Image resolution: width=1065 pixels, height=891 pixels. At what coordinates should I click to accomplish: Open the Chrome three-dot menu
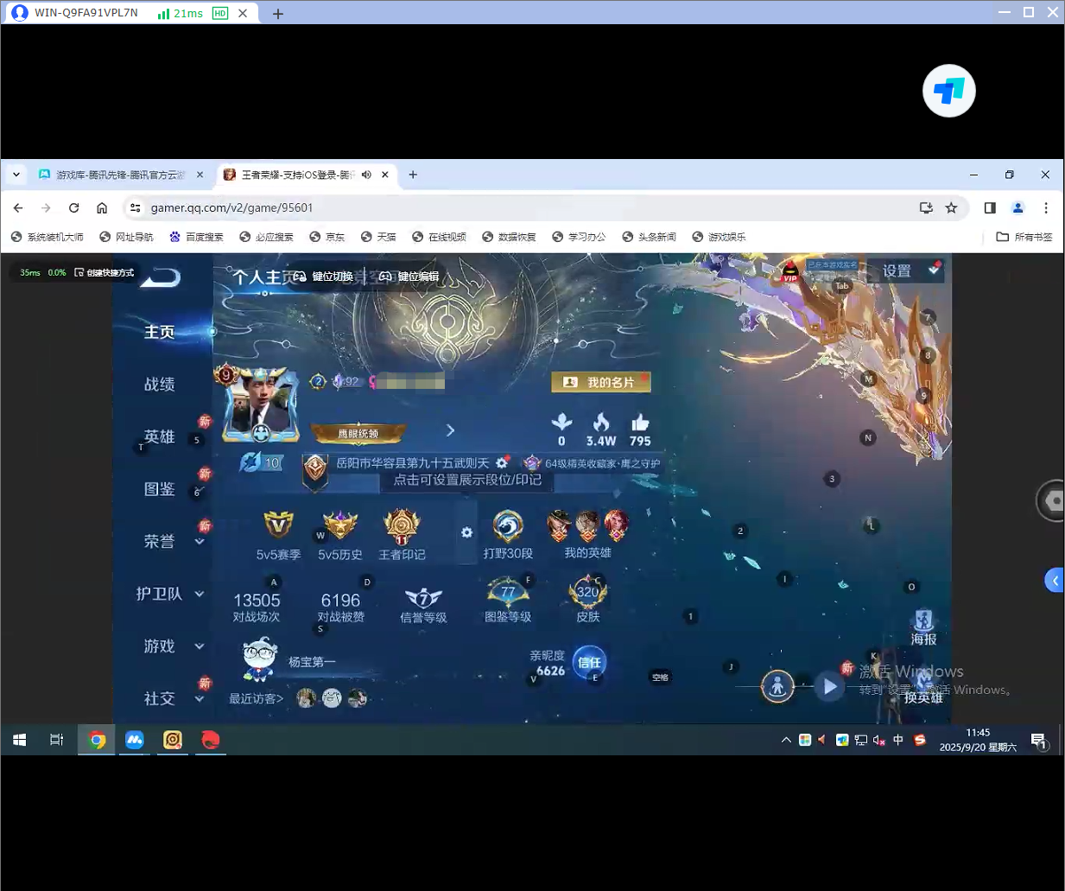1046,207
